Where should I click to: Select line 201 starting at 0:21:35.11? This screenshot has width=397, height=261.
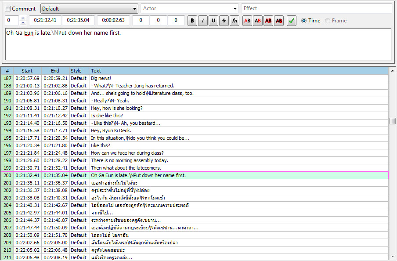pyautogui.click(x=195, y=183)
